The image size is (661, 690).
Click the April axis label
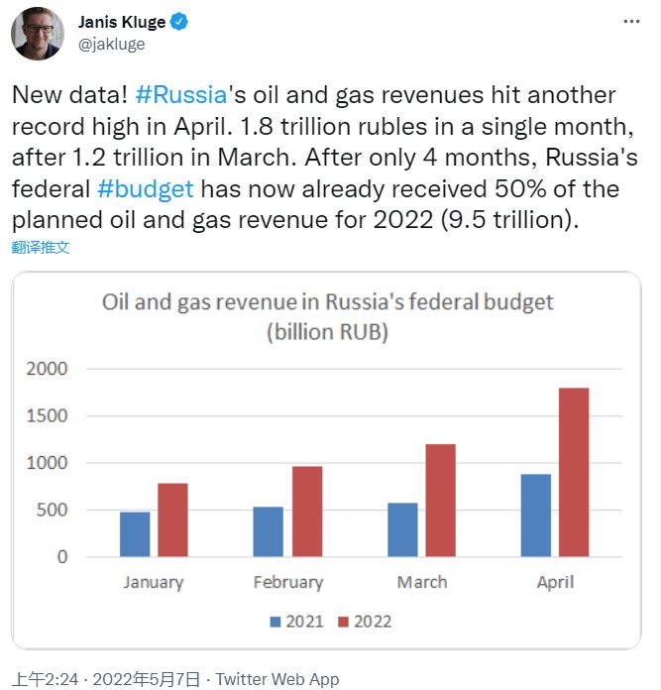555,582
